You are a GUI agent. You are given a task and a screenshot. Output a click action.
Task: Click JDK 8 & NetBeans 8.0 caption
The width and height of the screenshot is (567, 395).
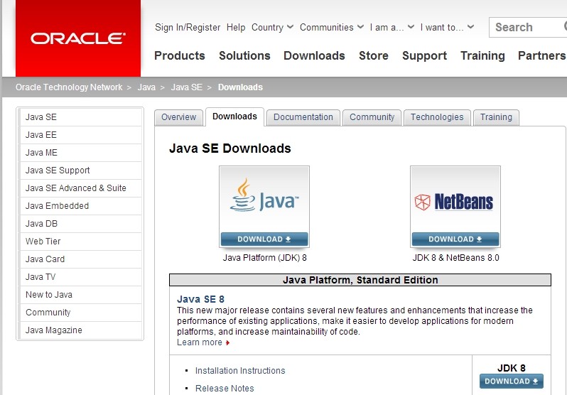pyautogui.click(x=455, y=258)
